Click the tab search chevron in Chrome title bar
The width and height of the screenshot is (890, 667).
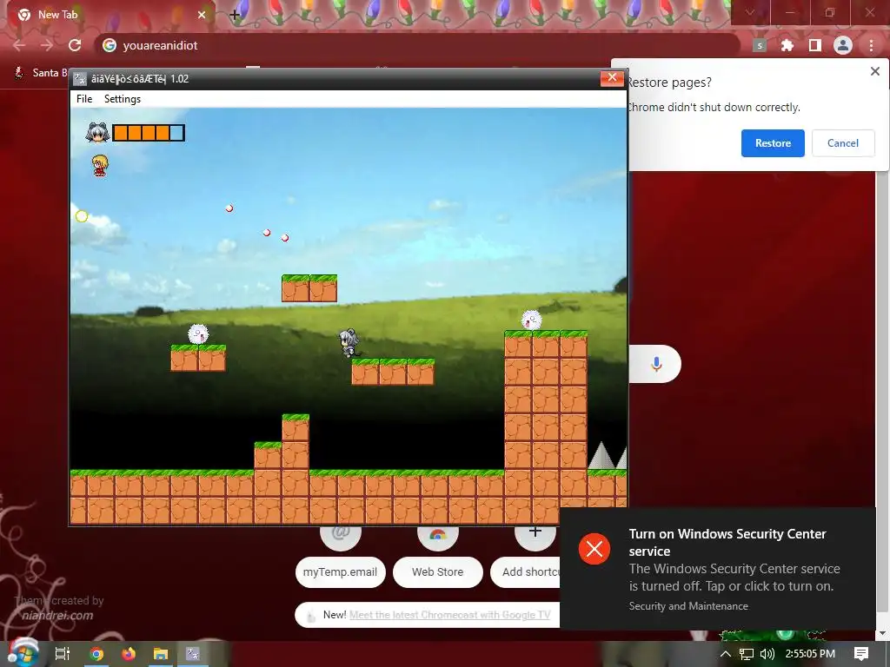[750, 12]
